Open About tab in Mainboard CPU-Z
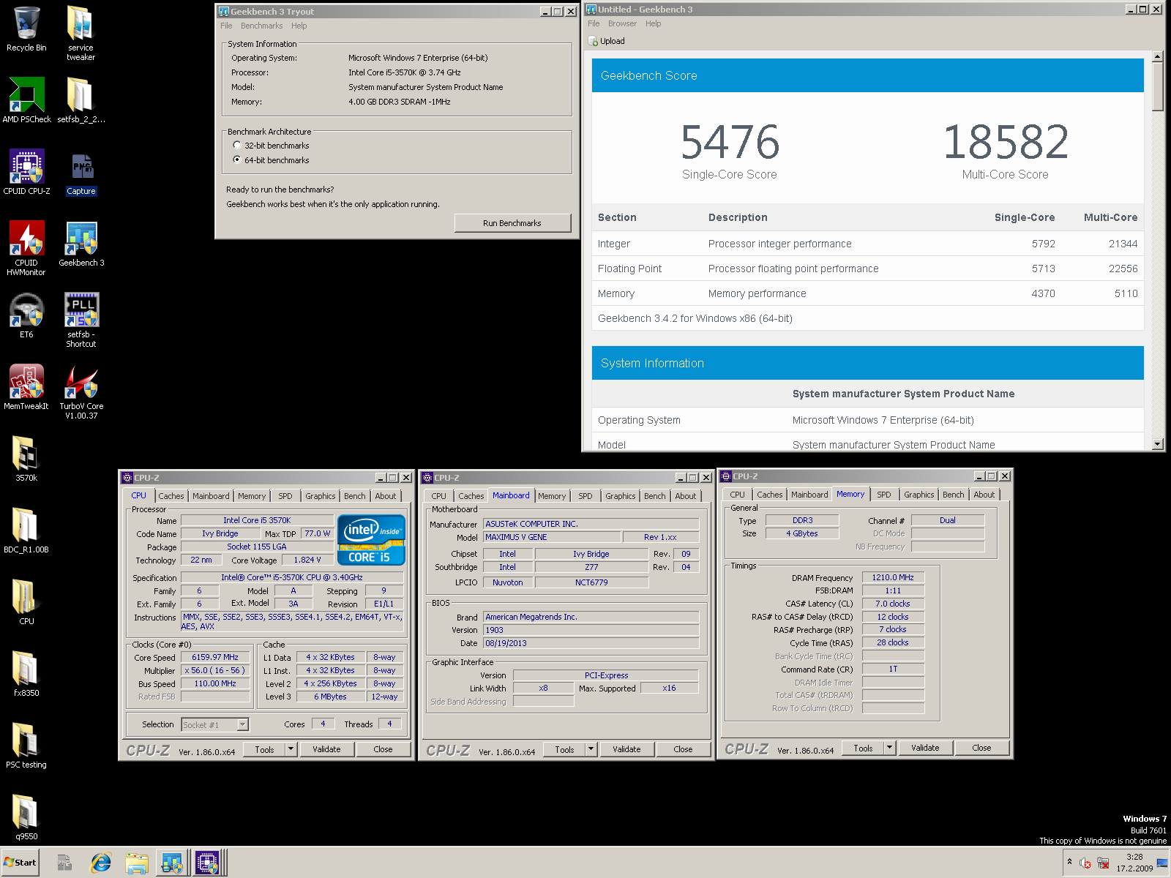Screen dimensions: 1171x878 pyautogui.click(x=686, y=496)
